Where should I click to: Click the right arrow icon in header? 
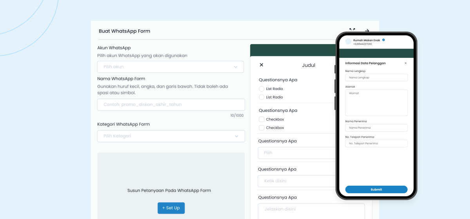pos(367,31)
